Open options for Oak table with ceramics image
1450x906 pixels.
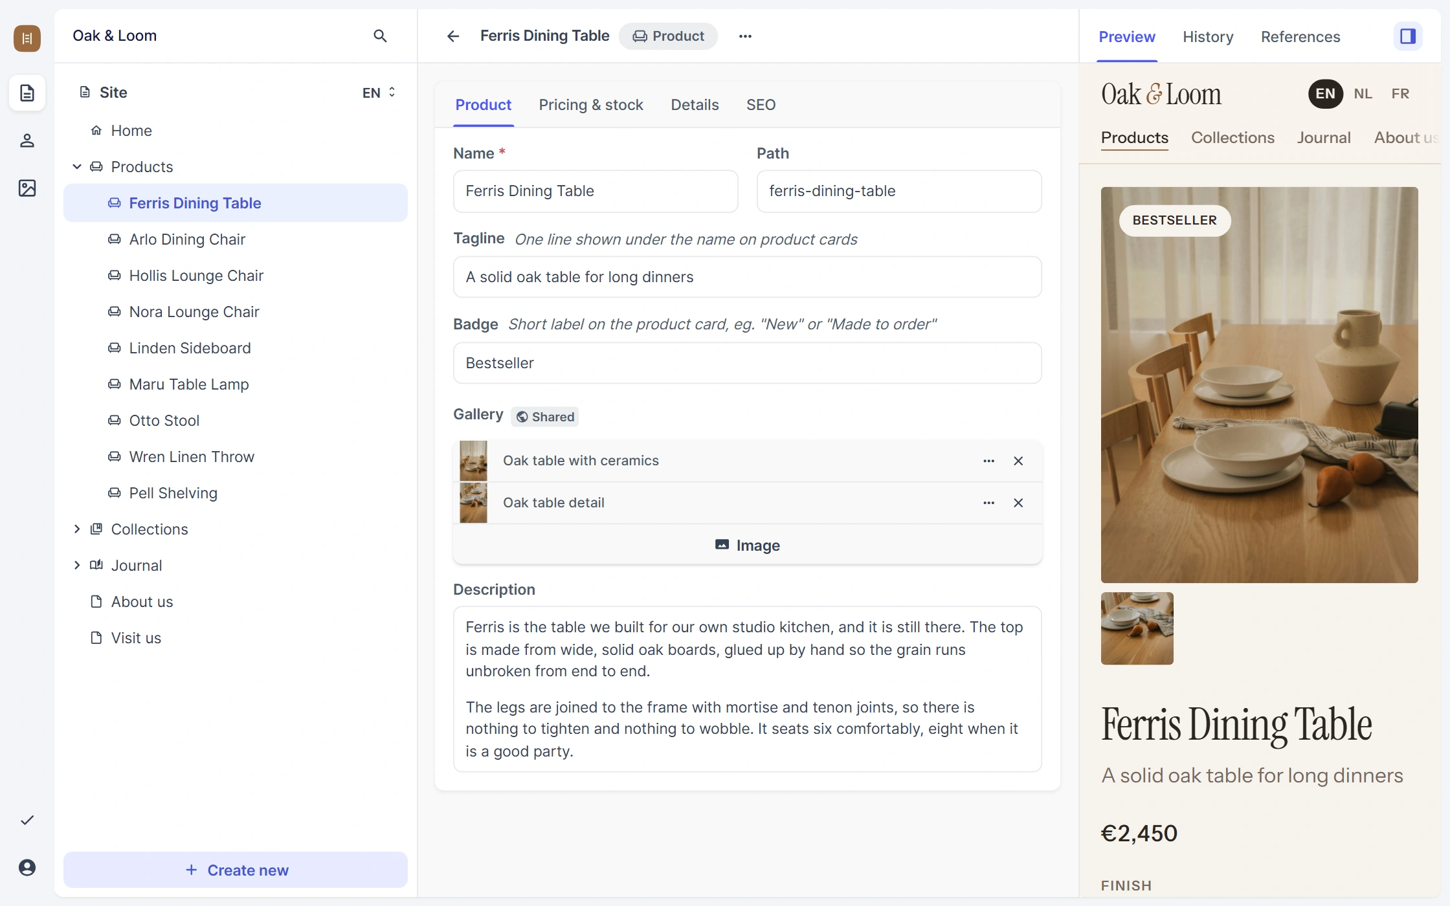tap(988, 461)
